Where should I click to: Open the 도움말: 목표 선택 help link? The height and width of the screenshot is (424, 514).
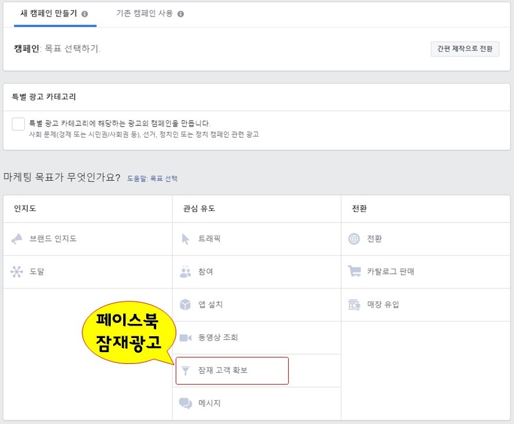click(x=152, y=178)
